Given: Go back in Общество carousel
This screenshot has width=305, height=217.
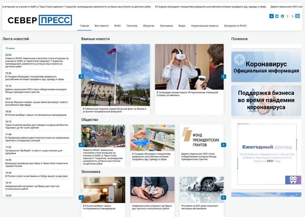Looking at the screenshot, I should (x=81, y=145).
